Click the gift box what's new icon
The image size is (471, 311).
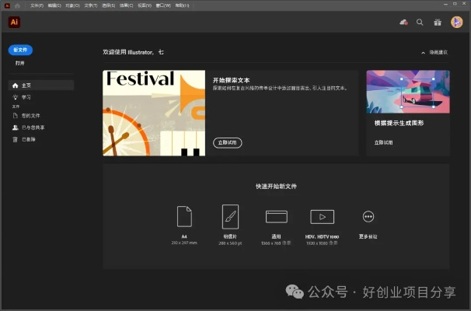coord(438,23)
